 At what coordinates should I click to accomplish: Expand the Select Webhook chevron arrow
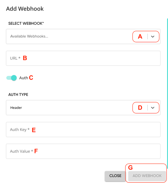(153, 36)
